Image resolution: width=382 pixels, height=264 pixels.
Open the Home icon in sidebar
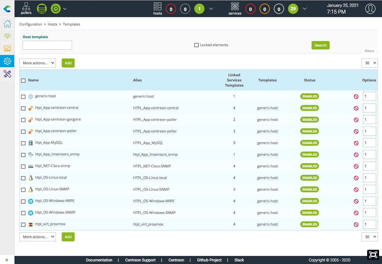click(7, 24)
